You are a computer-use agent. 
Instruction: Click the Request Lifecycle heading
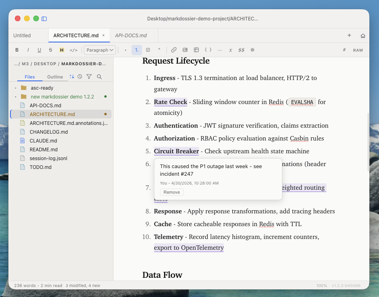coord(176,61)
